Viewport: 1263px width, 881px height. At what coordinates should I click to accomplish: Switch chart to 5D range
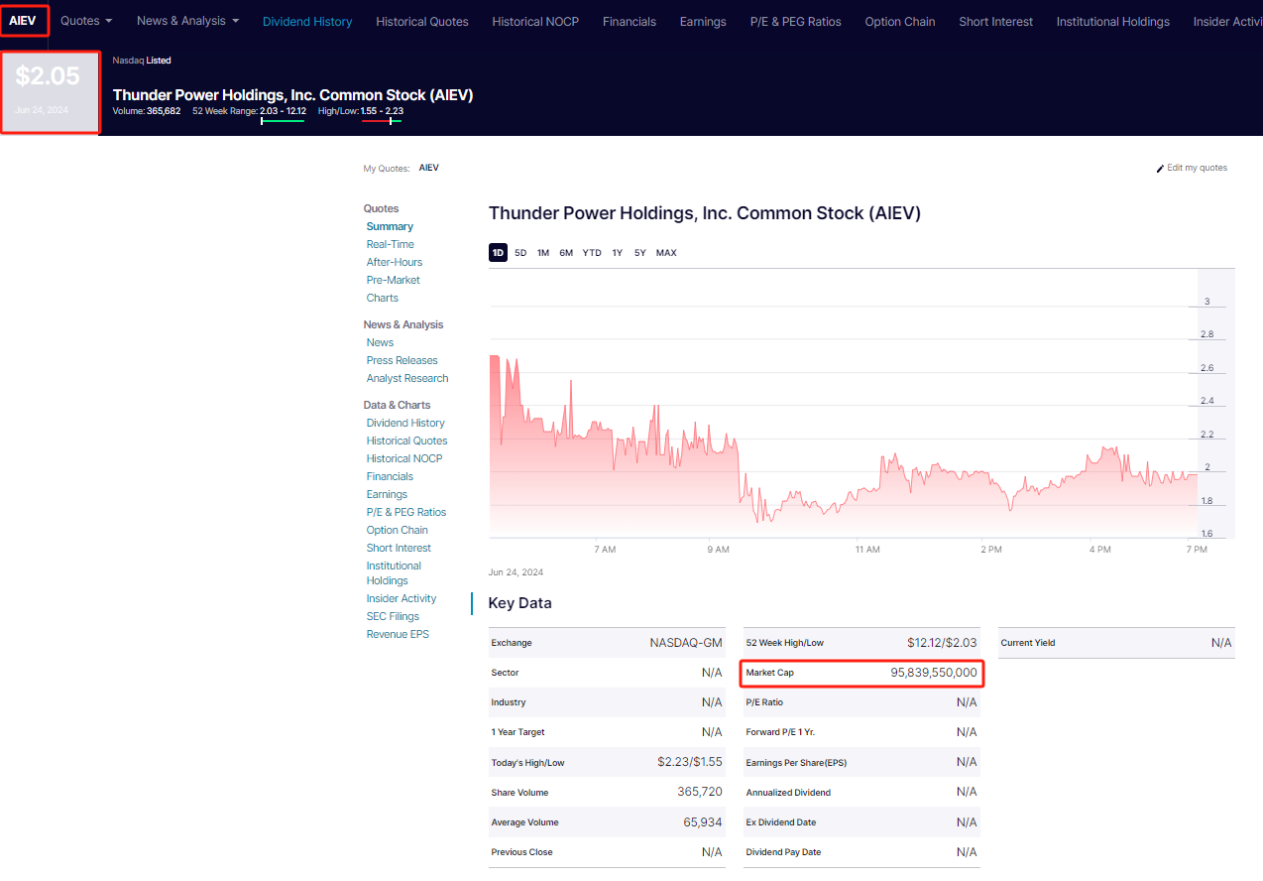click(520, 253)
